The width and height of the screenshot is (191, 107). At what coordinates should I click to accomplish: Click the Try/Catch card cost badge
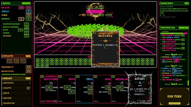pos(78,77)
